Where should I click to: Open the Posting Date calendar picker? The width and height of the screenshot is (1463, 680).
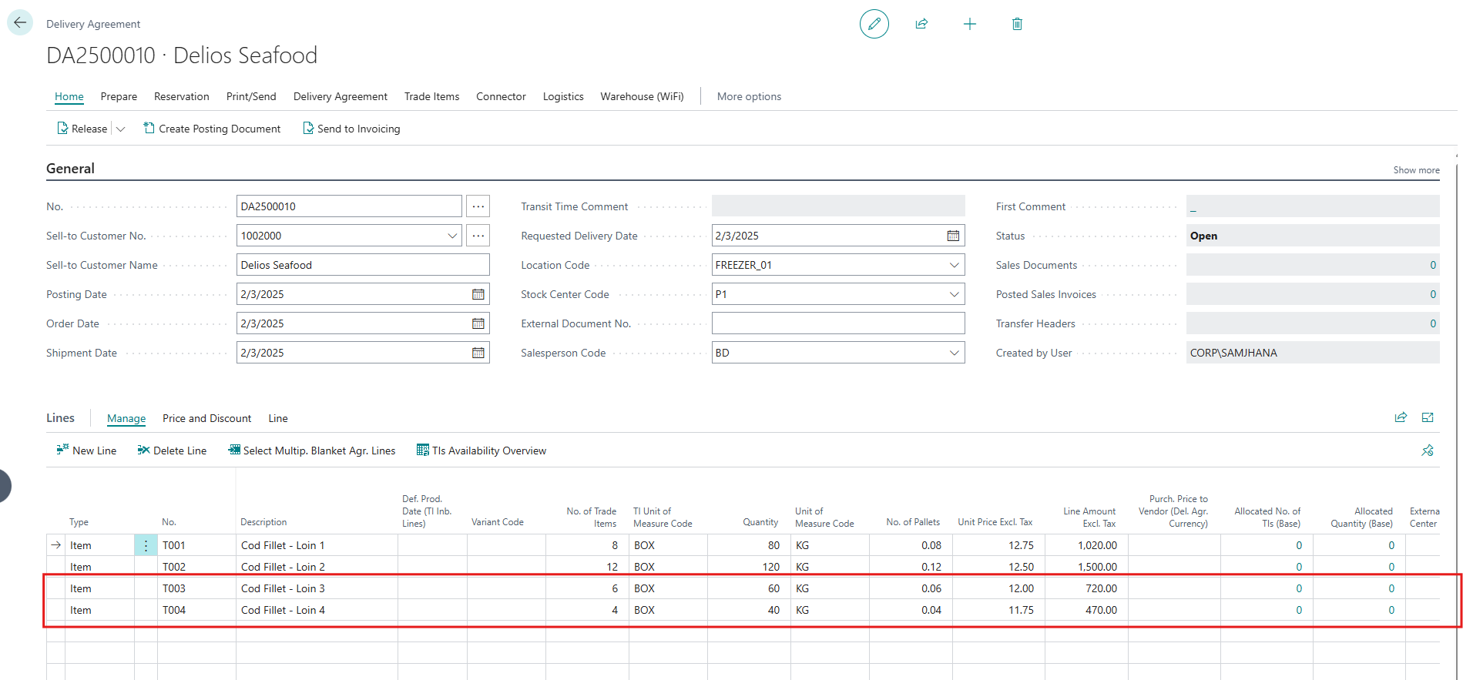click(478, 294)
